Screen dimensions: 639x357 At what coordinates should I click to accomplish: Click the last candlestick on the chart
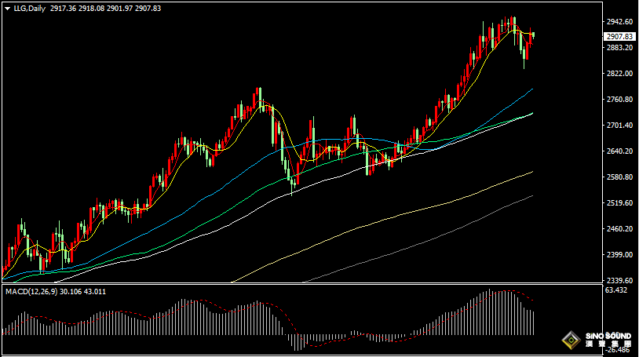533,36
